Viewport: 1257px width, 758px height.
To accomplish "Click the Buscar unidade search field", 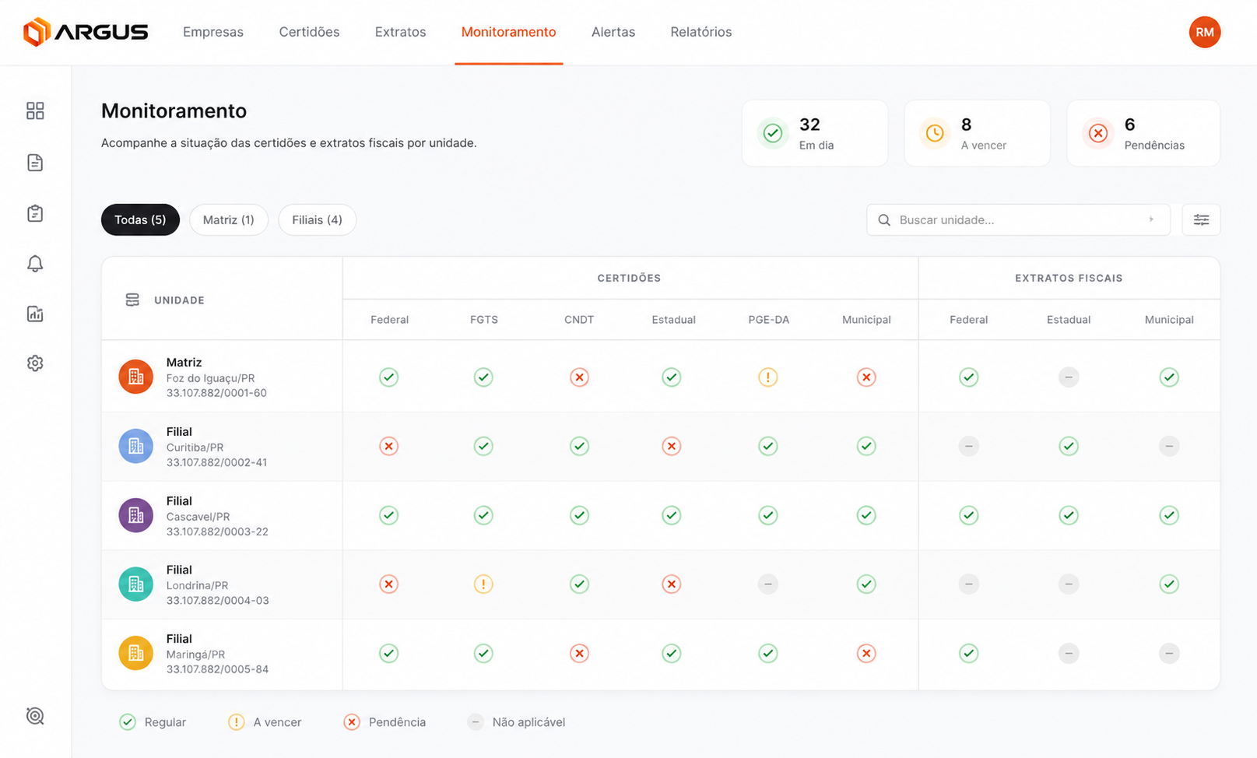I will coord(1018,219).
